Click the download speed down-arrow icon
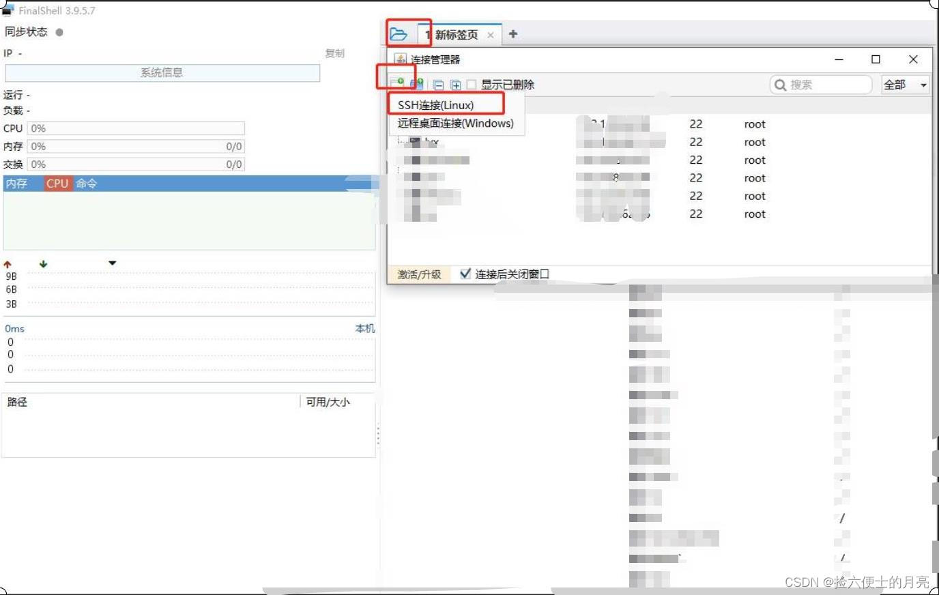939x595 pixels. 44,264
